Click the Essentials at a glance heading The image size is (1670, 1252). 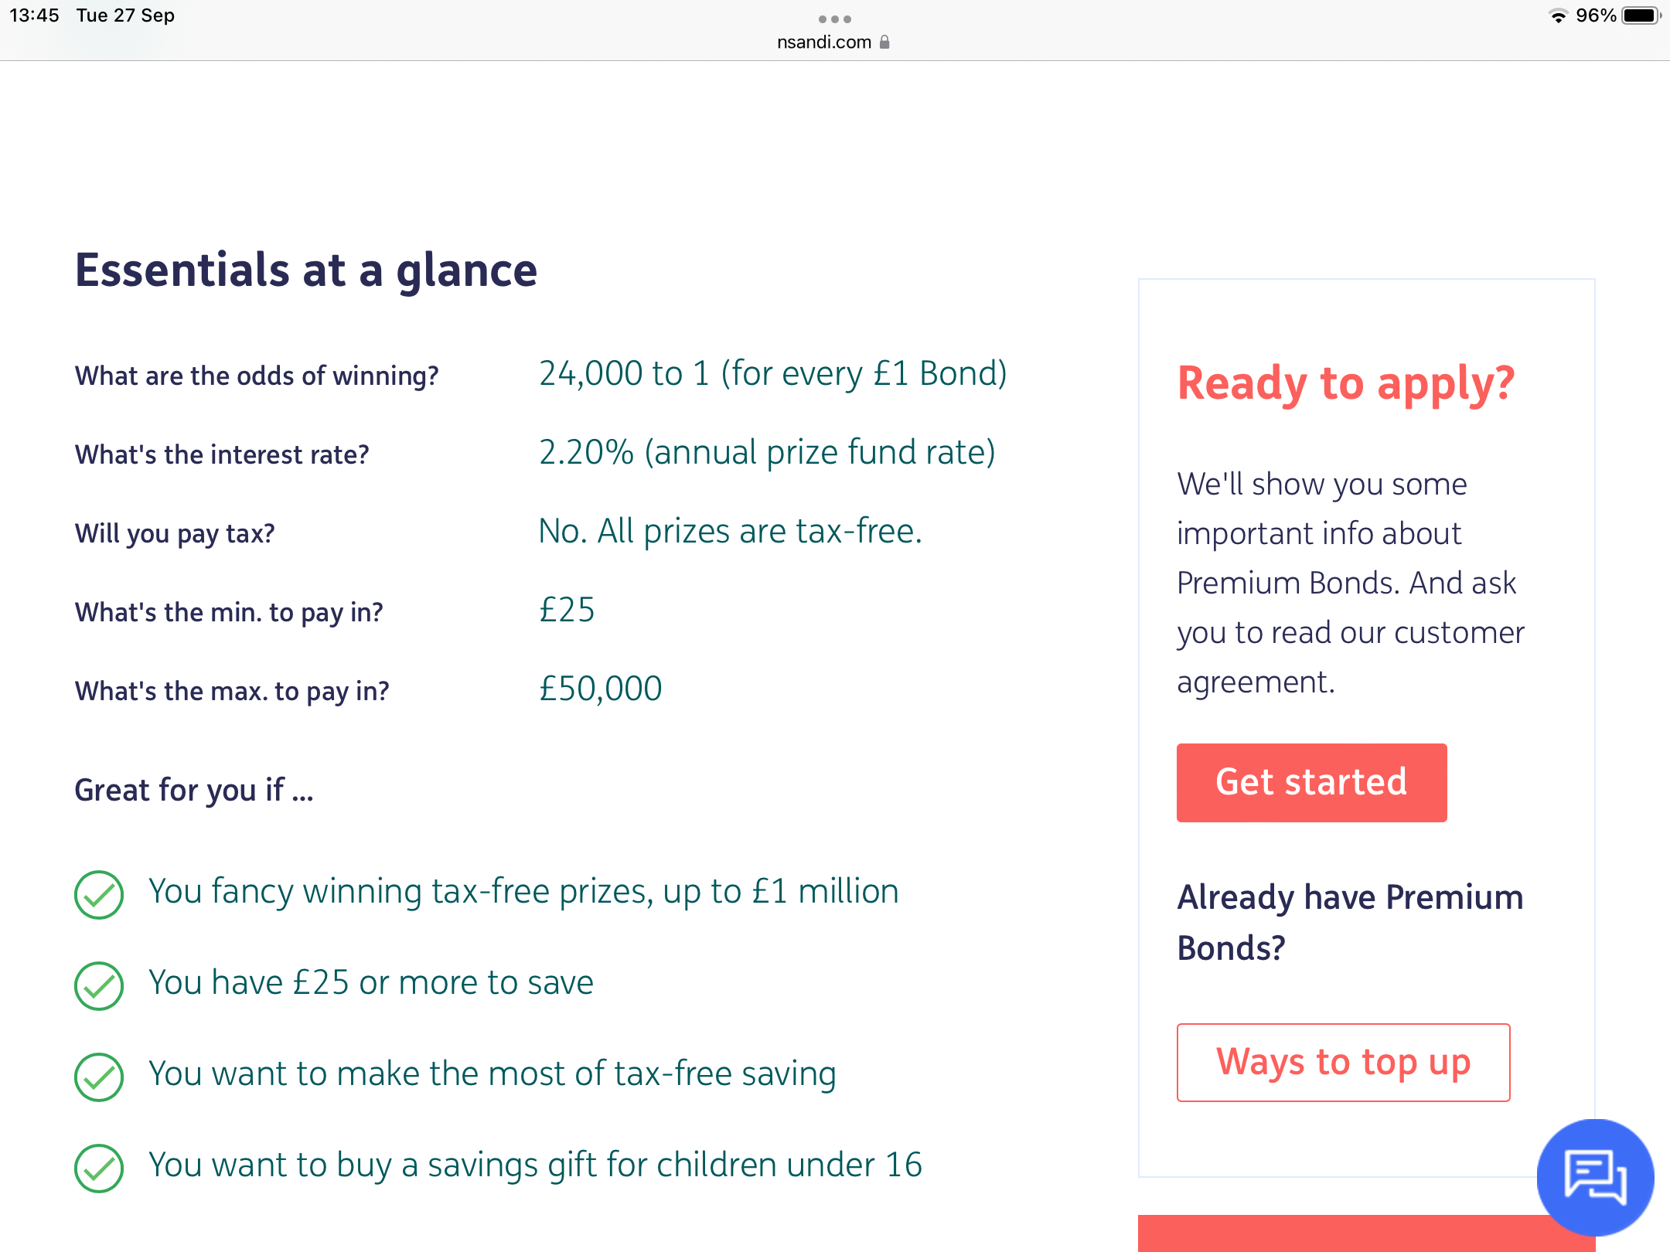(306, 270)
